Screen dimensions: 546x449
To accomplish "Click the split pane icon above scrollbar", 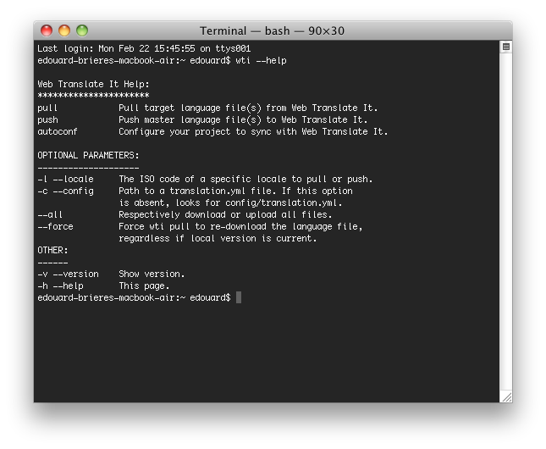I will click(506, 47).
